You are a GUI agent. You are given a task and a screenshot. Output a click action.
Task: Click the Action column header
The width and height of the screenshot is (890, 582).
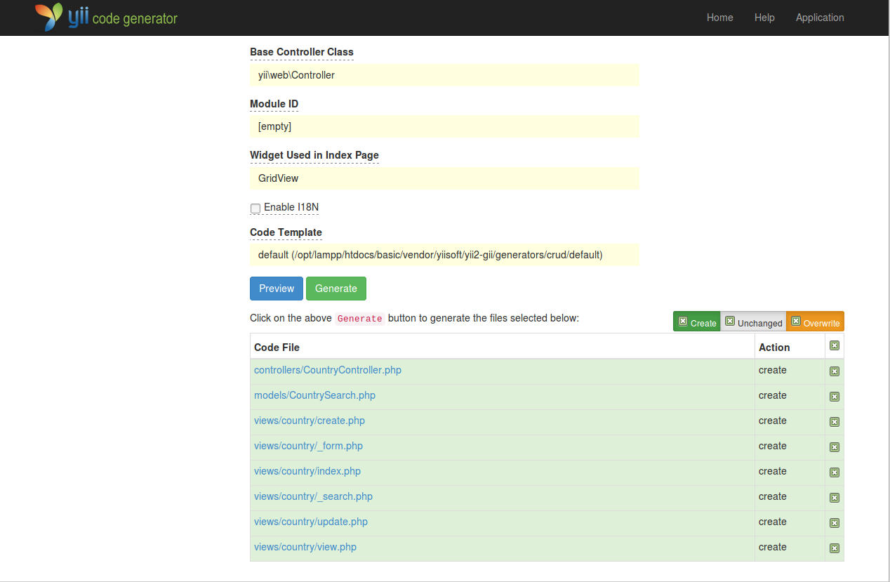tap(774, 348)
